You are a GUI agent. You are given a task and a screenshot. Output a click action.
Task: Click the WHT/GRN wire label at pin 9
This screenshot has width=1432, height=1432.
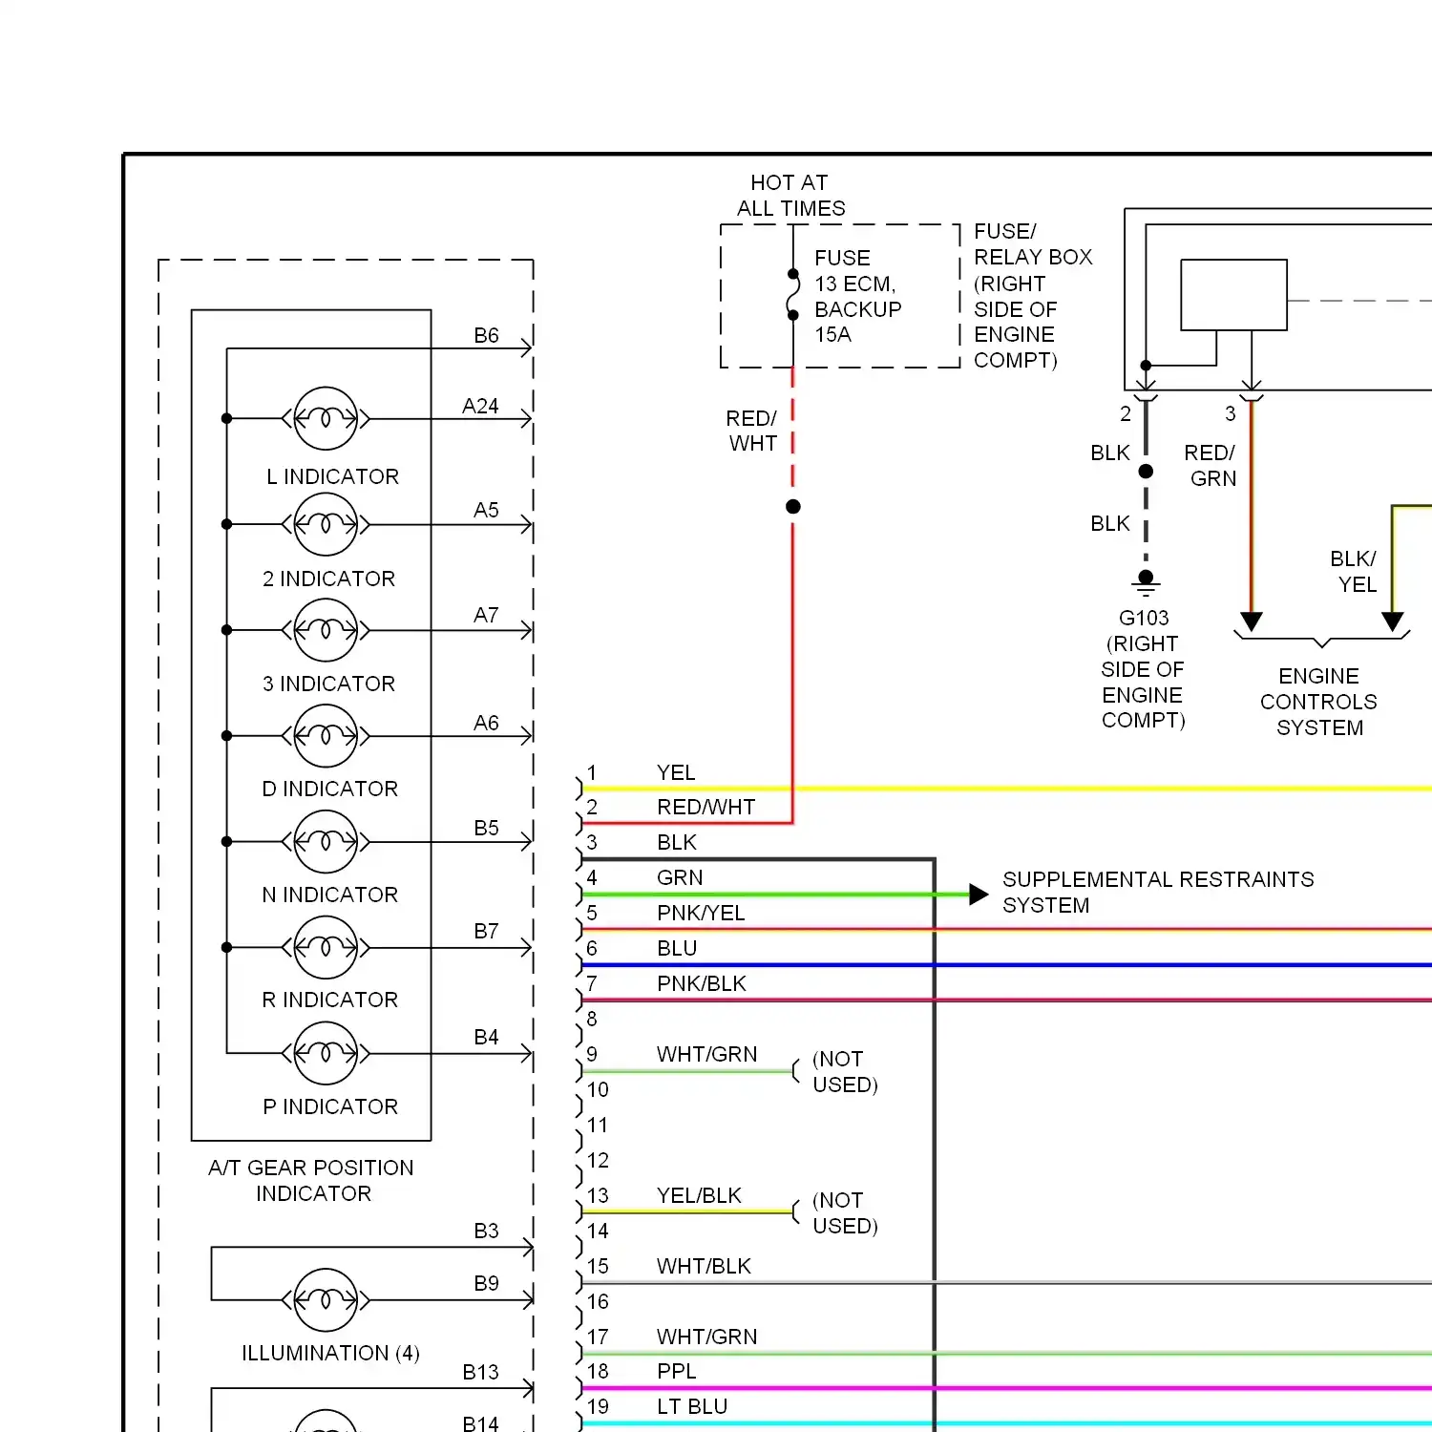point(706,1054)
